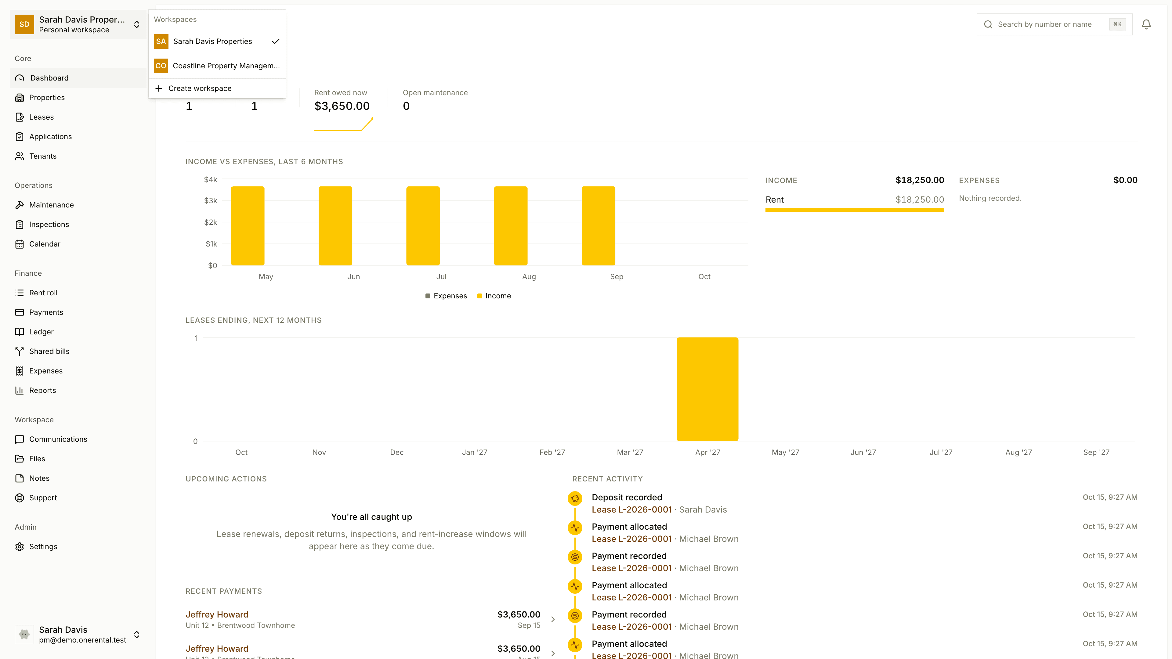Open the first Jeffrey Howard payment chevron
1172x659 pixels.
click(553, 619)
